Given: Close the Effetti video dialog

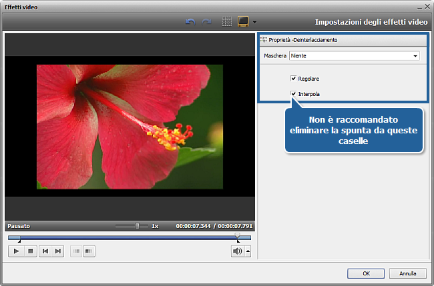Looking at the screenshot, I should [425, 5].
